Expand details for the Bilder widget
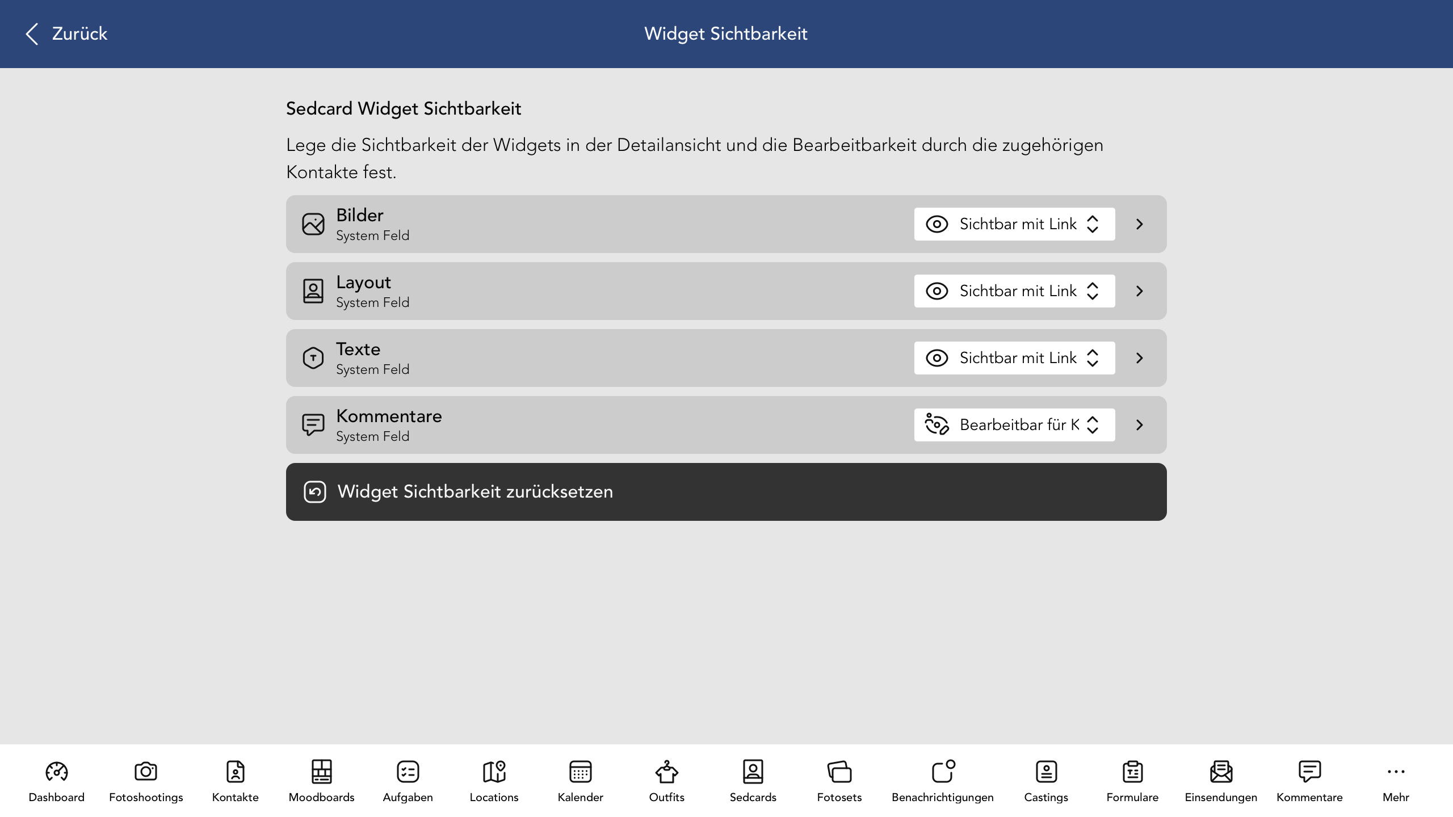 point(1139,224)
